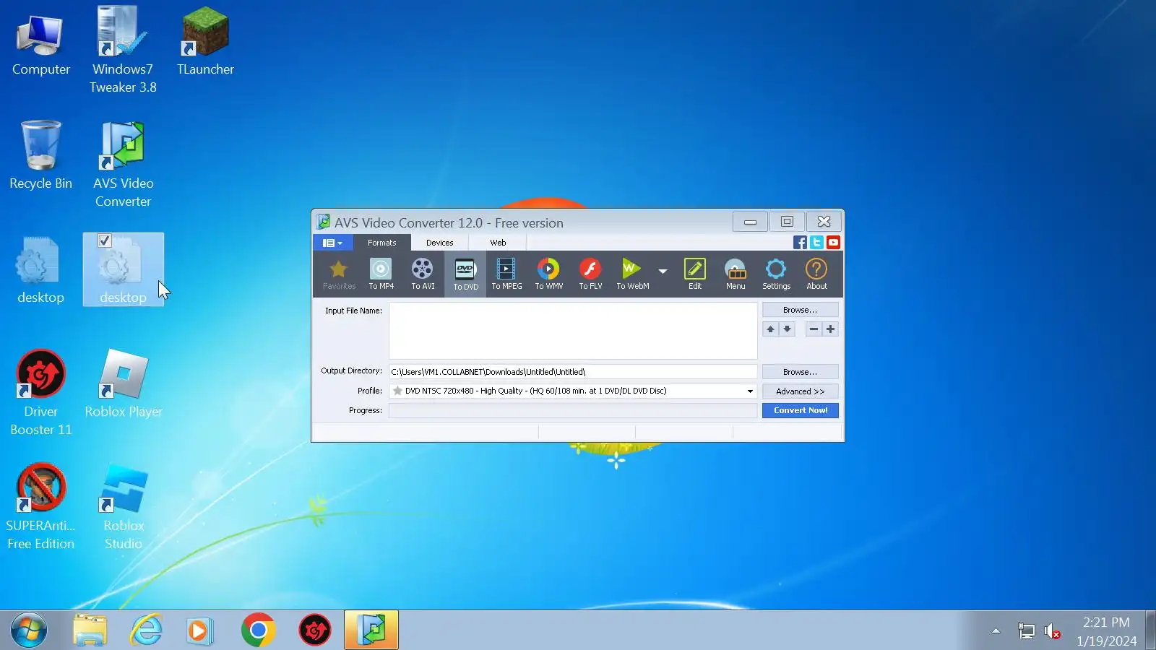Open the taskbar clock showing 2:21 PM
Viewport: 1156px width, 650px height.
click(1106, 631)
